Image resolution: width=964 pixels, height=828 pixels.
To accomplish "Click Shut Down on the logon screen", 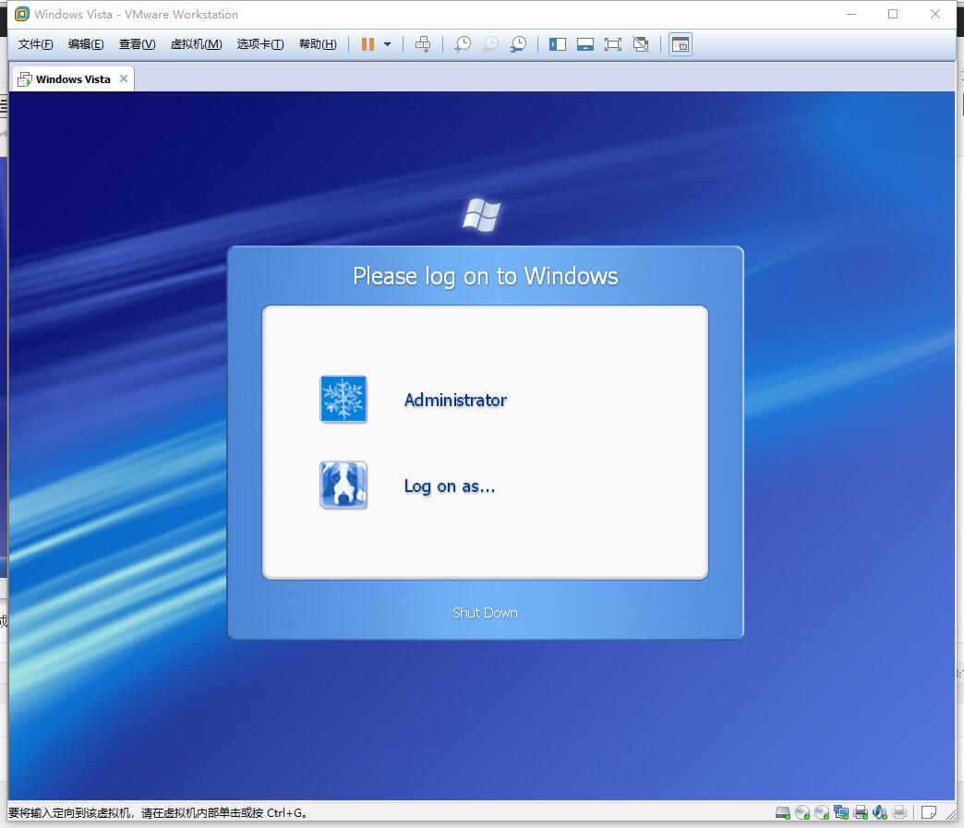I will tap(485, 613).
